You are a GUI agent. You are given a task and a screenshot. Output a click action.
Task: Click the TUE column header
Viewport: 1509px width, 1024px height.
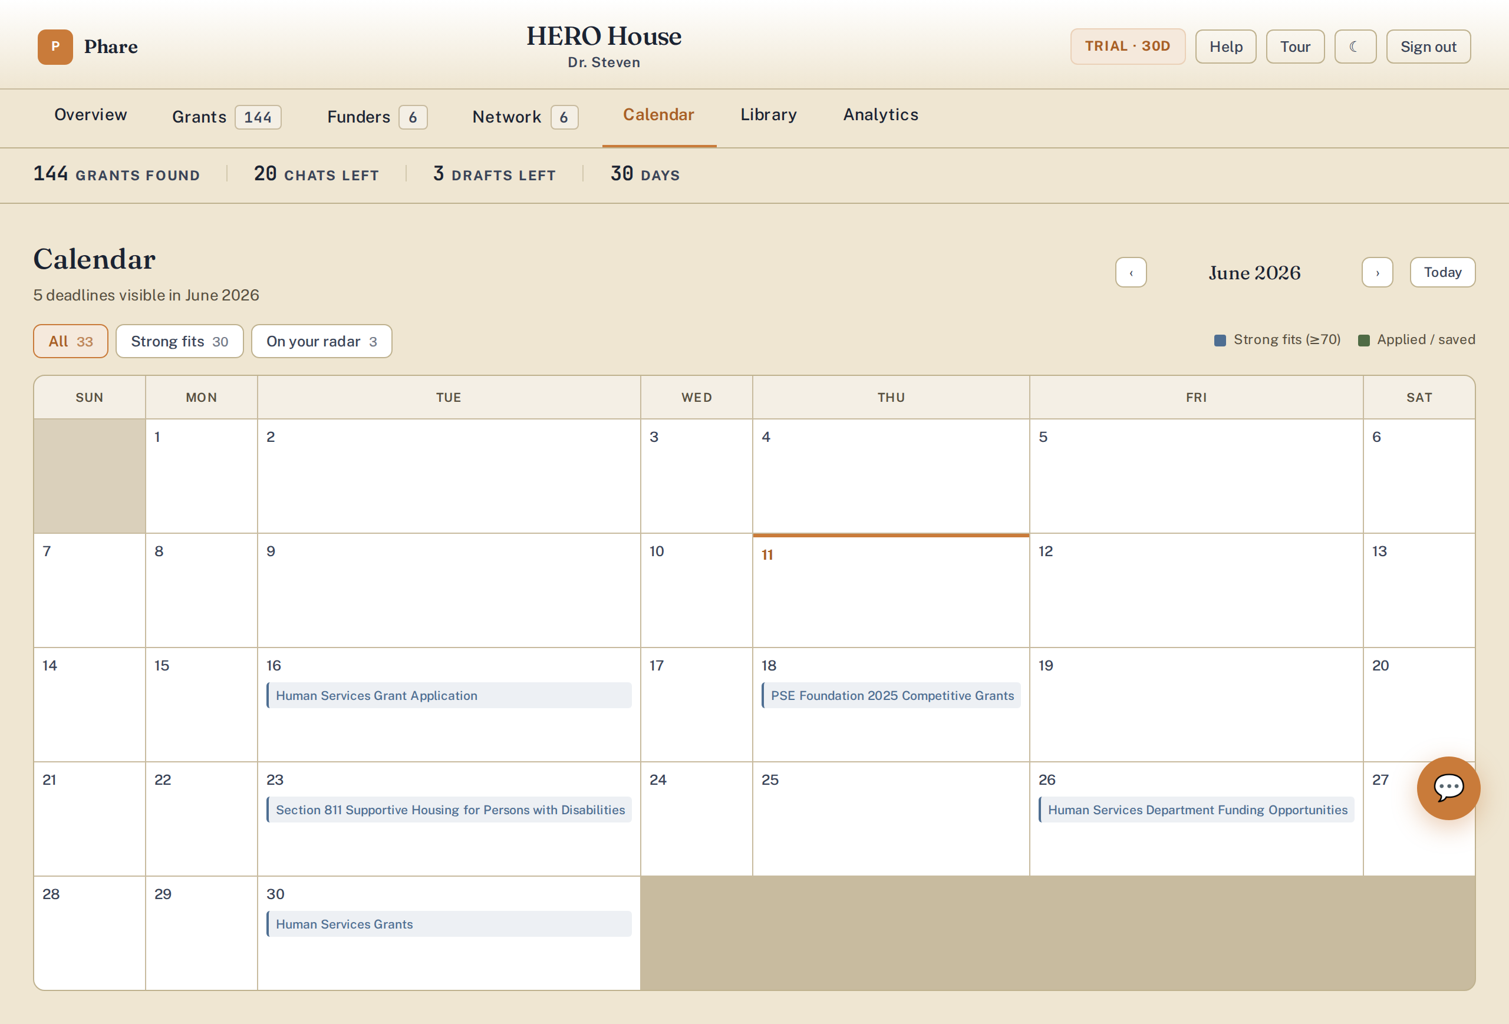(449, 398)
